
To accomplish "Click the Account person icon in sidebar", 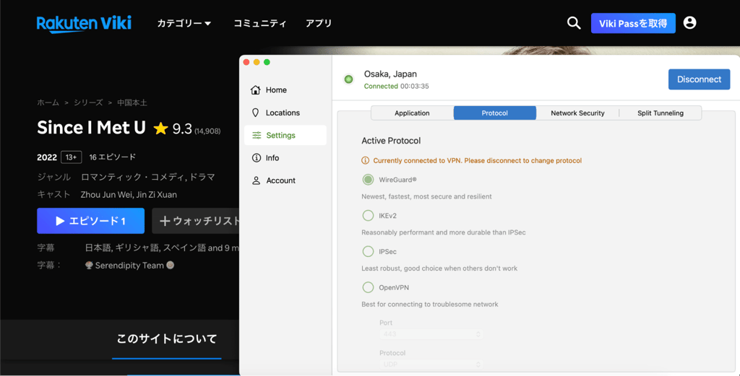I will [x=257, y=180].
